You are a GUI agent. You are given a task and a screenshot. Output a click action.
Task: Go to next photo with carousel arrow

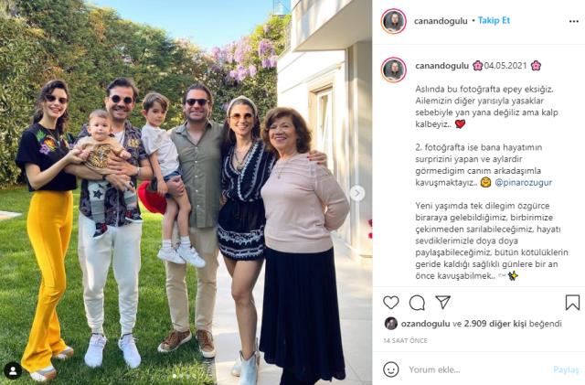tap(357, 193)
